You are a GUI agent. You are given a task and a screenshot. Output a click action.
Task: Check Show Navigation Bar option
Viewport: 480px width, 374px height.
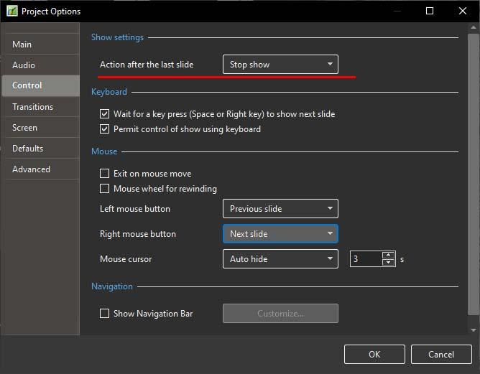[104, 314]
